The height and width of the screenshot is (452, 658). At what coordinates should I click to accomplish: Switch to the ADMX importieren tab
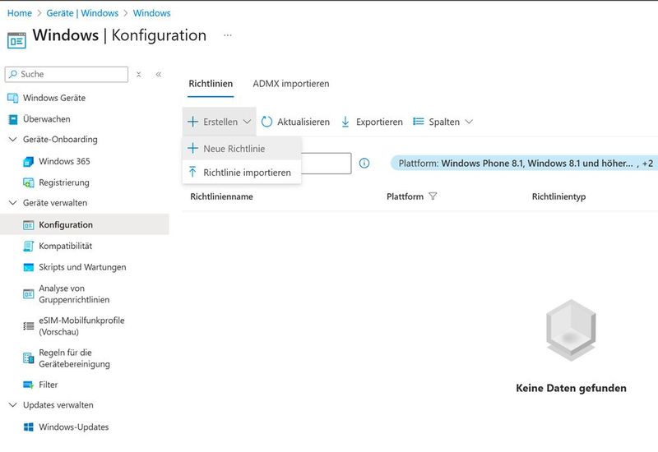(x=291, y=84)
